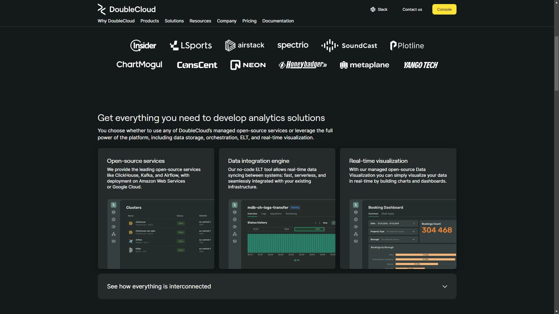Open the Documentation link
This screenshot has width=559, height=314.
point(278,21)
